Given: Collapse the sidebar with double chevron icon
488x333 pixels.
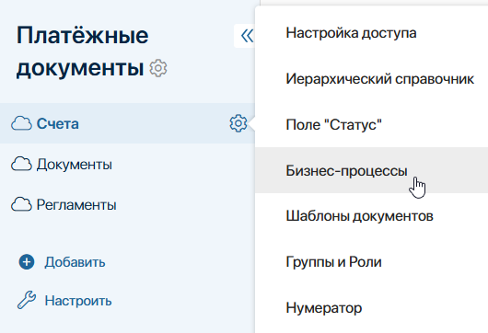Looking at the screenshot, I should pyautogui.click(x=247, y=36).
